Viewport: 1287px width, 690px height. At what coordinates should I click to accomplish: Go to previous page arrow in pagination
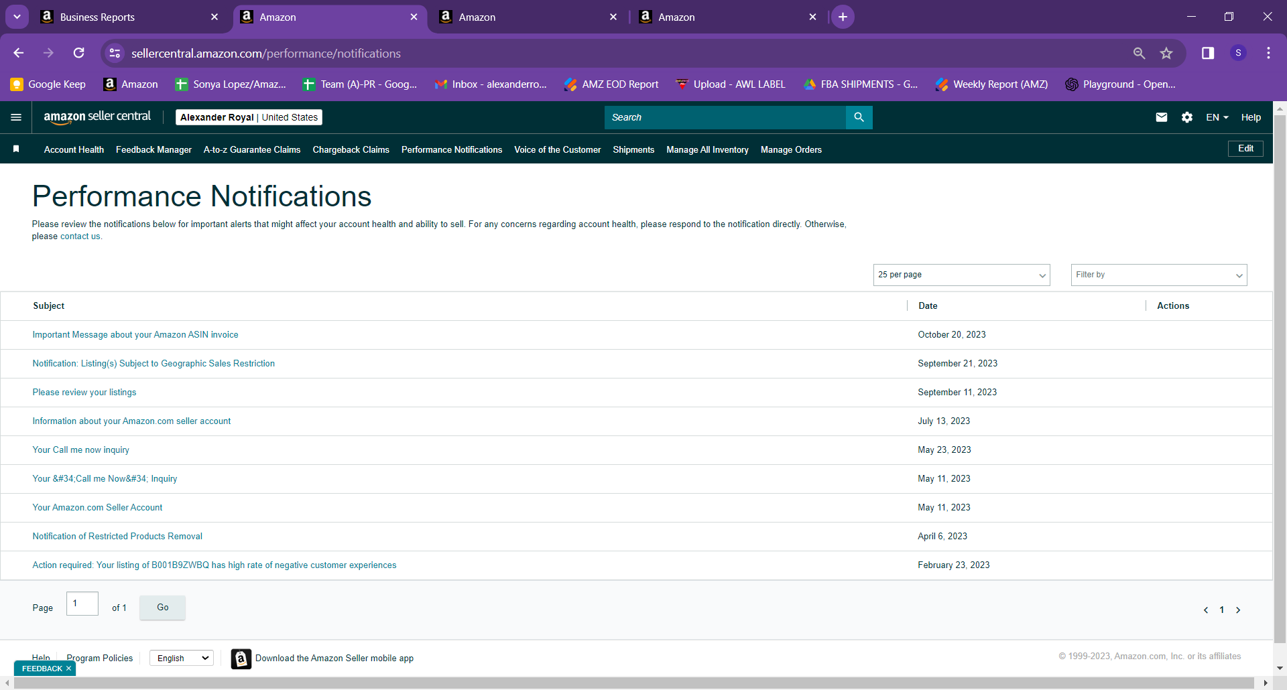(1206, 610)
